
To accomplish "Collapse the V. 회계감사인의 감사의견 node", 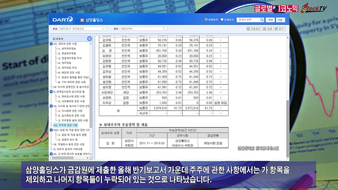I will coord(51,92).
